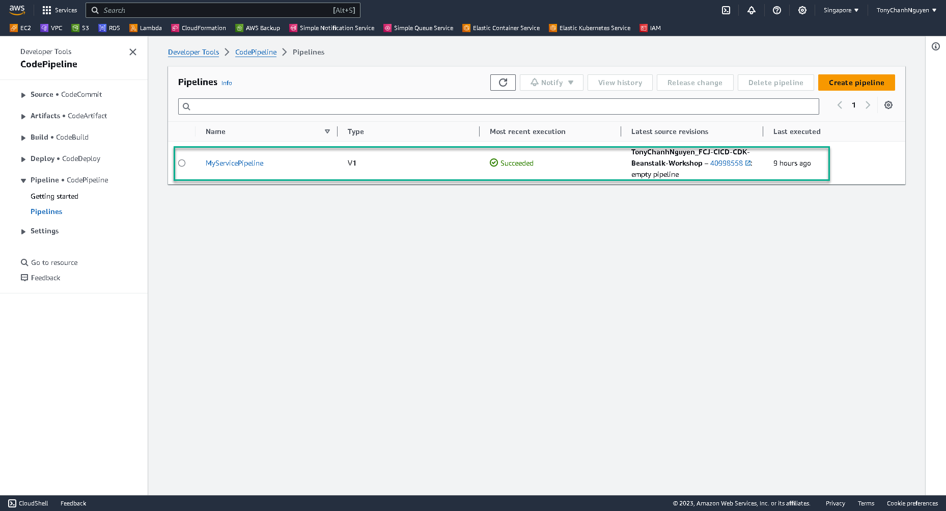
Task: Open RDS shortcut in favorites bar
Action: click(109, 28)
